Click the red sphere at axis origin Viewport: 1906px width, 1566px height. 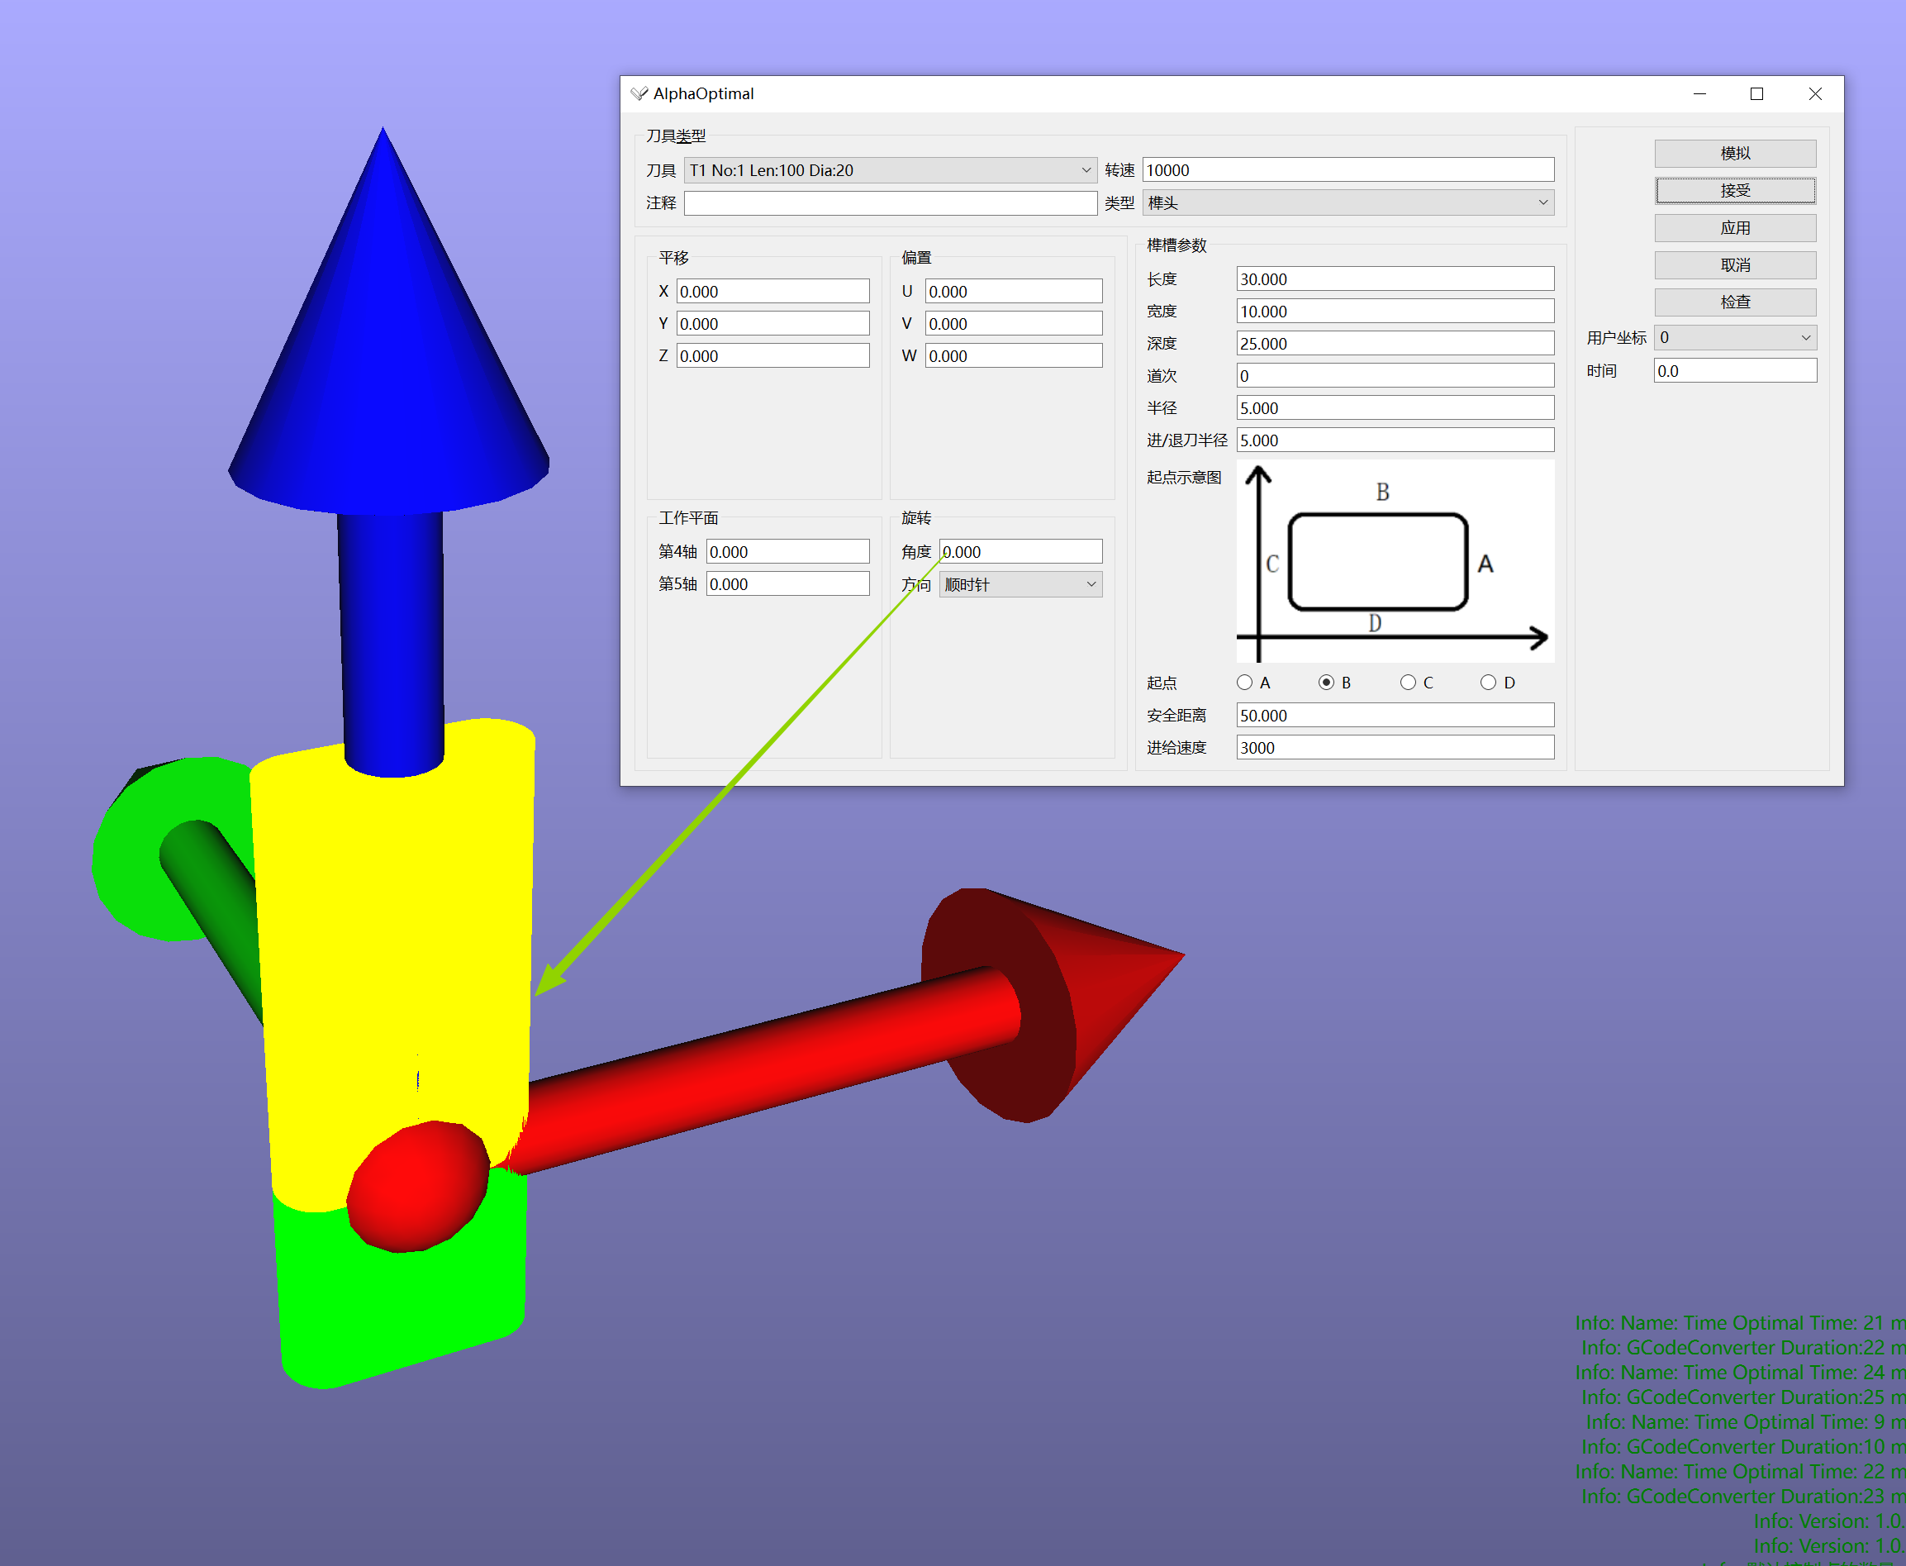[x=417, y=1184]
